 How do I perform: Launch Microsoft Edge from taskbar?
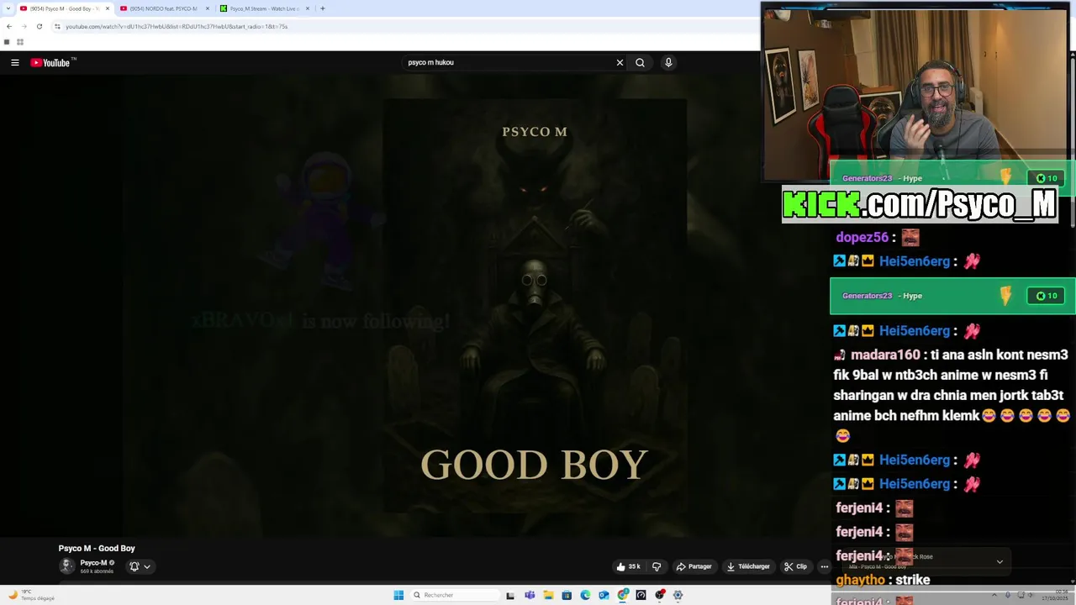click(x=585, y=595)
